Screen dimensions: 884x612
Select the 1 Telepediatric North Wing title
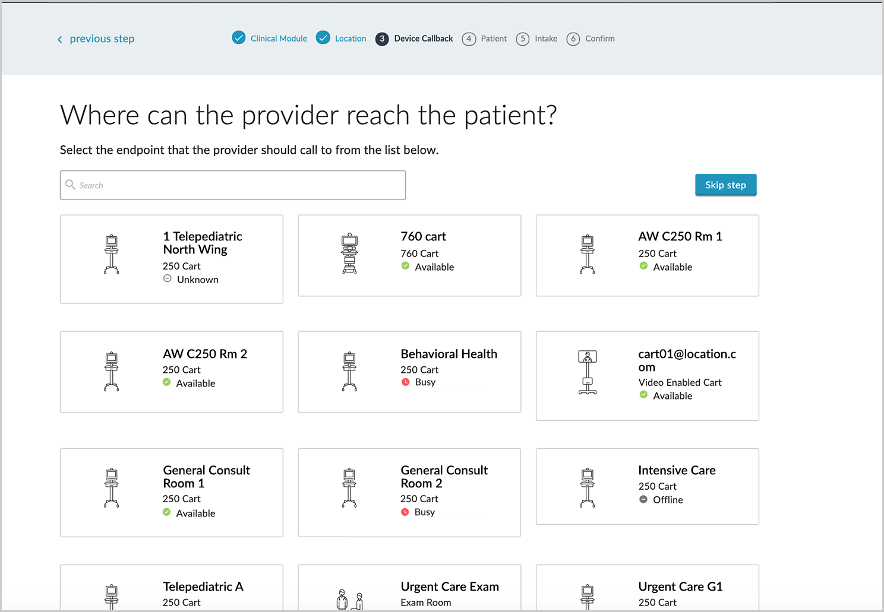tap(203, 243)
